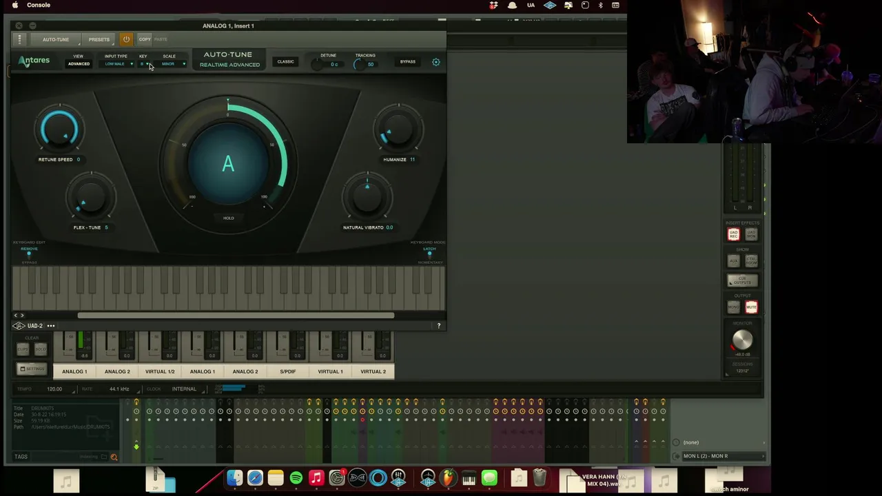Click the Humanize knob
The width and height of the screenshot is (882, 496).
point(398,129)
